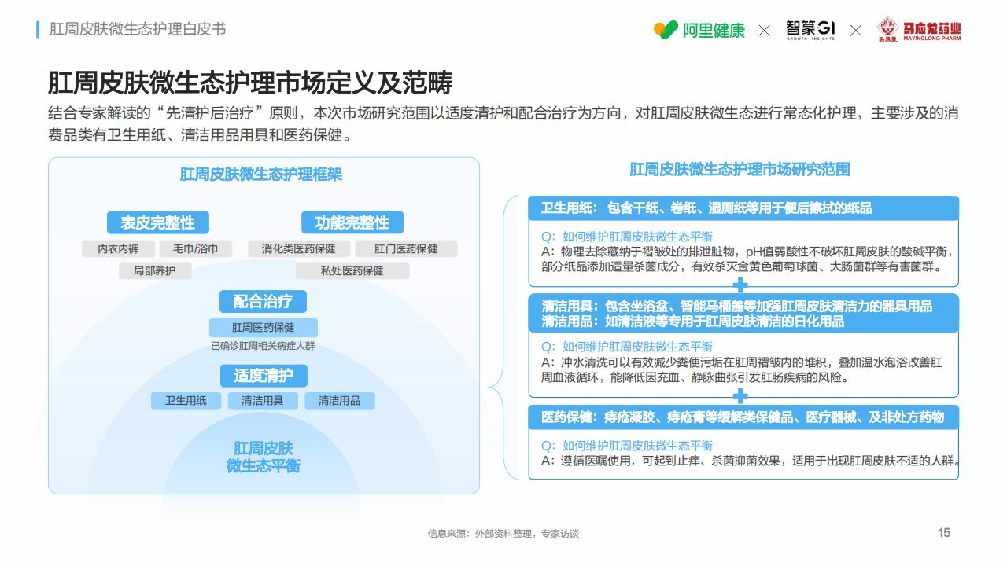Screen dimensions: 1007x566
Task: Click the 智篆GI logo
Action: click(x=810, y=30)
